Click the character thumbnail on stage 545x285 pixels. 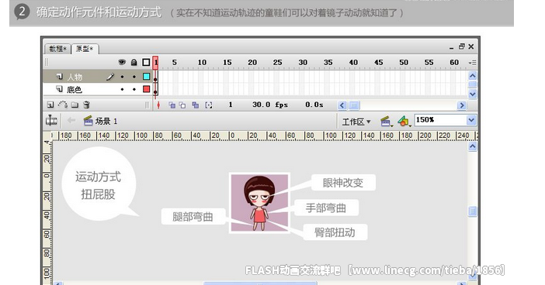[x=259, y=203]
